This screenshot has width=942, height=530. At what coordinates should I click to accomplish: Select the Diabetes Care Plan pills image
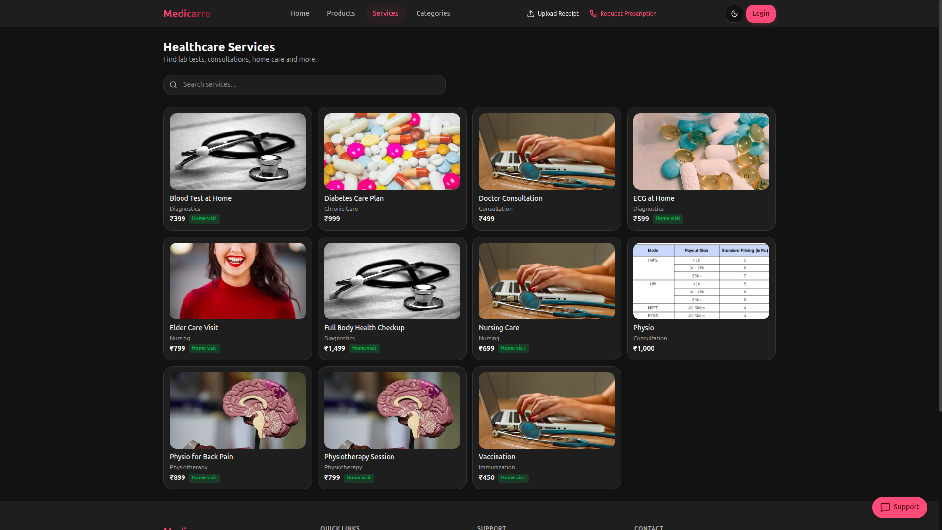click(x=392, y=152)
